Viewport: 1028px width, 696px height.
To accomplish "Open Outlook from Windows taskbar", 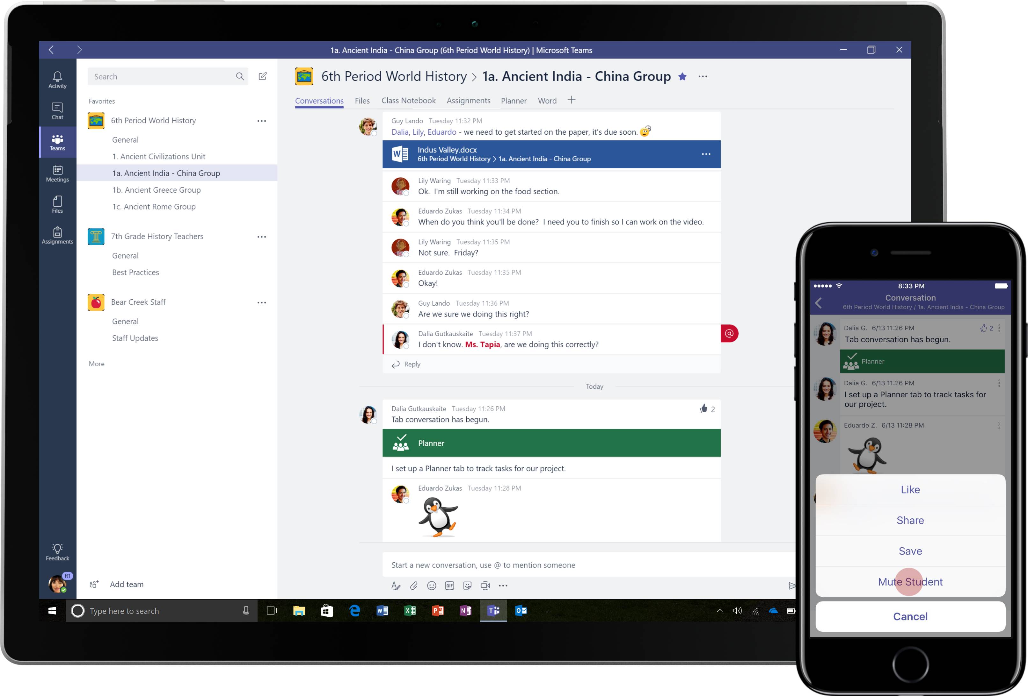I will pos(521,611).
